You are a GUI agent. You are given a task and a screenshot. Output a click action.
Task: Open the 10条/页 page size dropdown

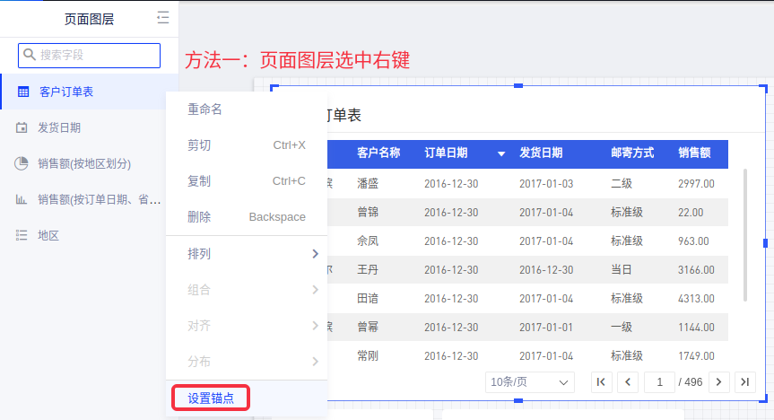(x=529, y=382)
